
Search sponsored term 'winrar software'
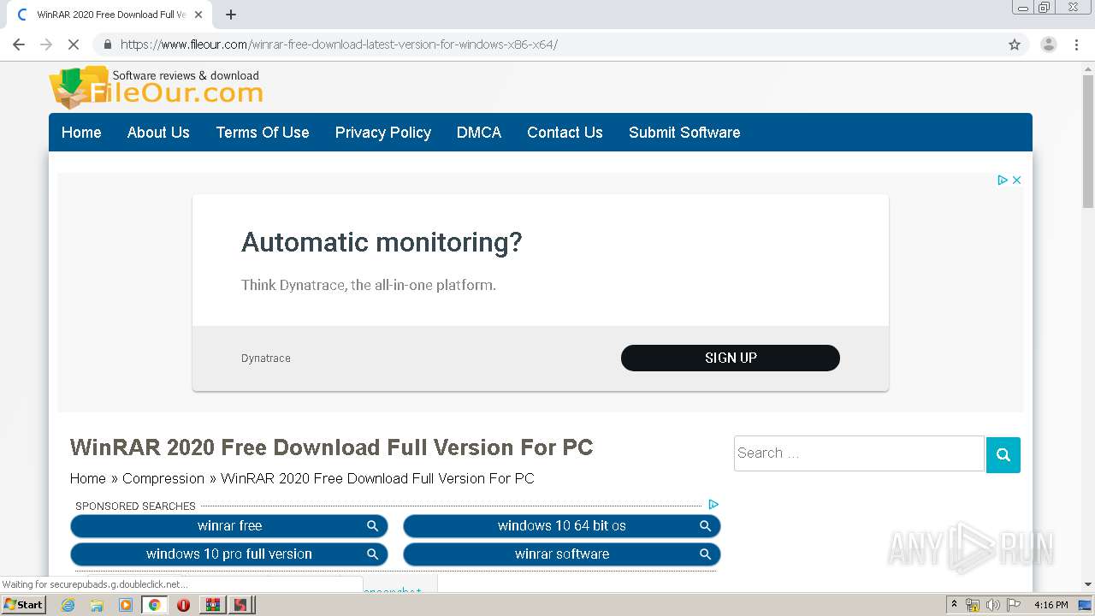(x=562, y=554)
